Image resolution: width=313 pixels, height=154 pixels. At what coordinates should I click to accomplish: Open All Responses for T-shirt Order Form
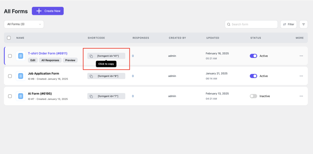pos(50,60)
